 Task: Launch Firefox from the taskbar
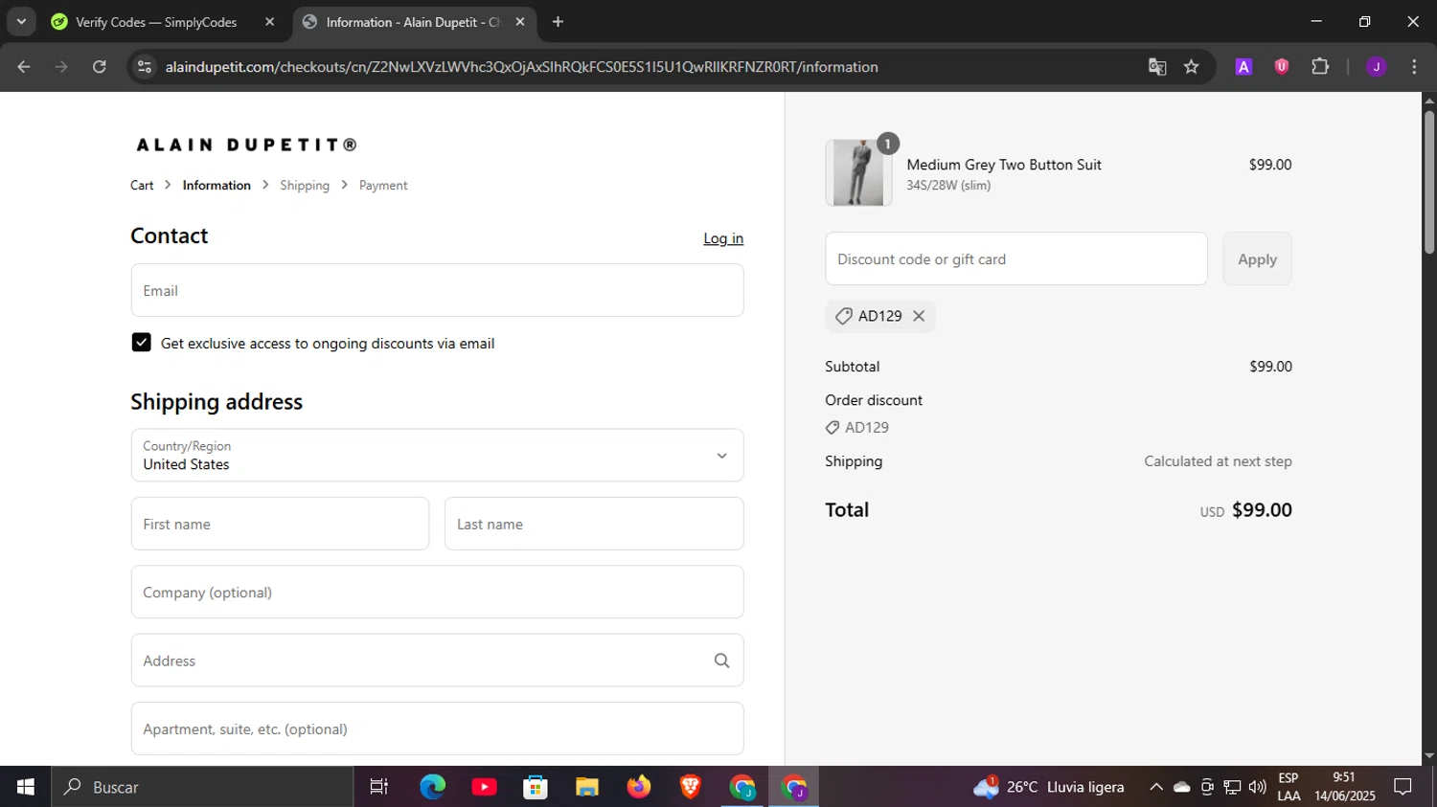click(639, 787)
